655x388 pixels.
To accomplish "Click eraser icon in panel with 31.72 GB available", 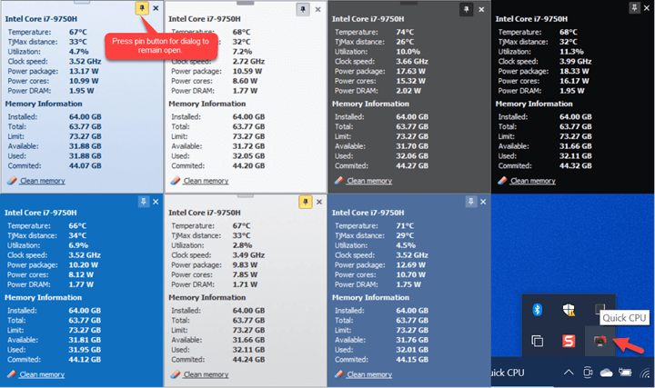I will pos(176,180).
